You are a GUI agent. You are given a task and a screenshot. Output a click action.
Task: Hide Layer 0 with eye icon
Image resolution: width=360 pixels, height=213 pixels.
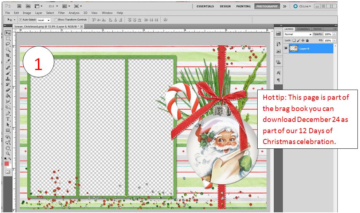coord(286,48)
